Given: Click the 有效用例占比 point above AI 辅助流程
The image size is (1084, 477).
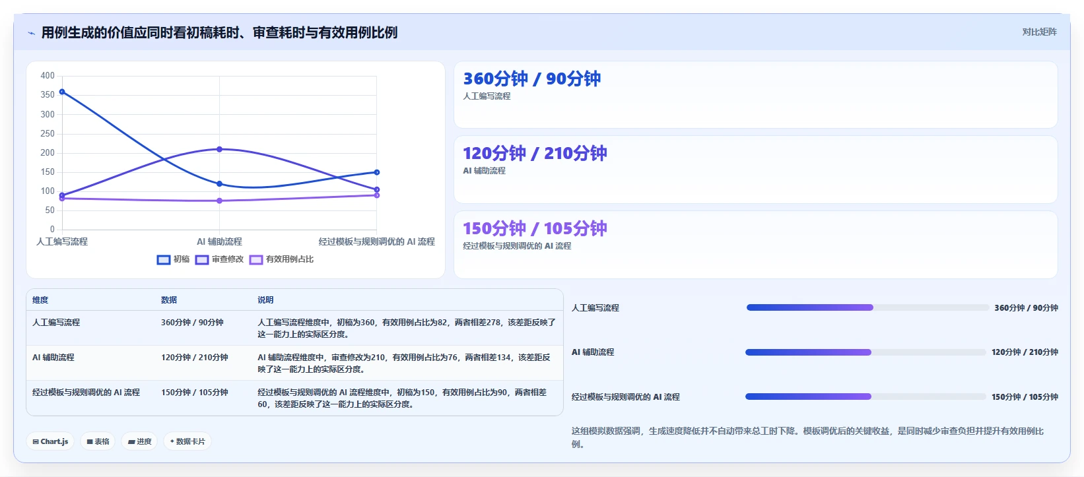Looking at the screenshot, I should 219,201.
